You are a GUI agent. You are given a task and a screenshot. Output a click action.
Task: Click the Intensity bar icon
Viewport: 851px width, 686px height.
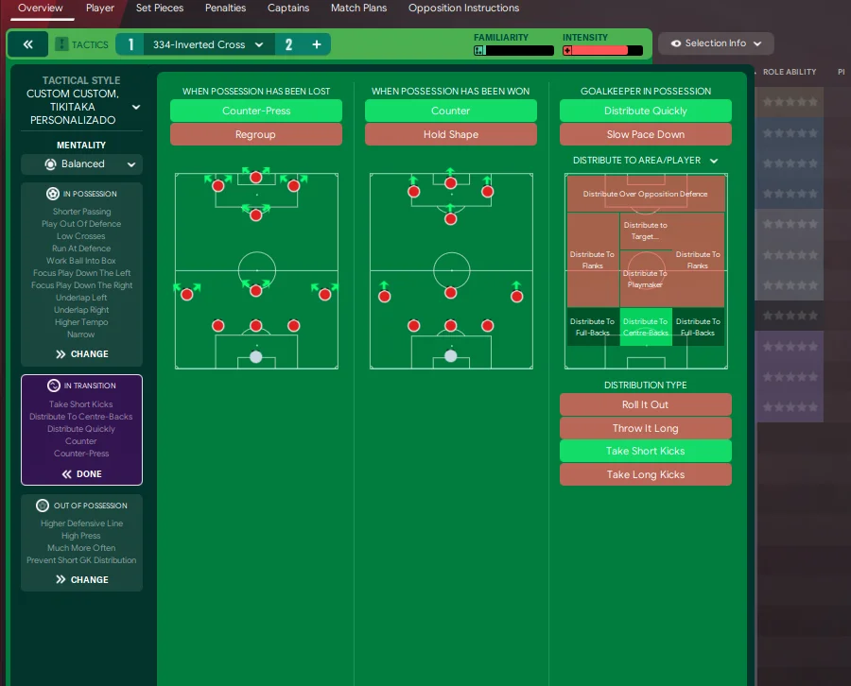click(567, 51)
